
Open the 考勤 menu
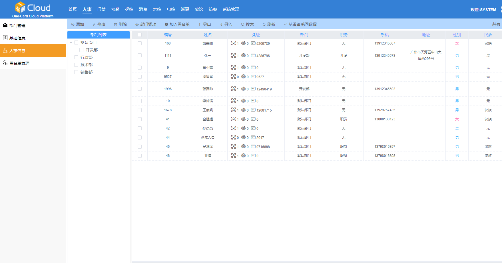tap(115, 9)
